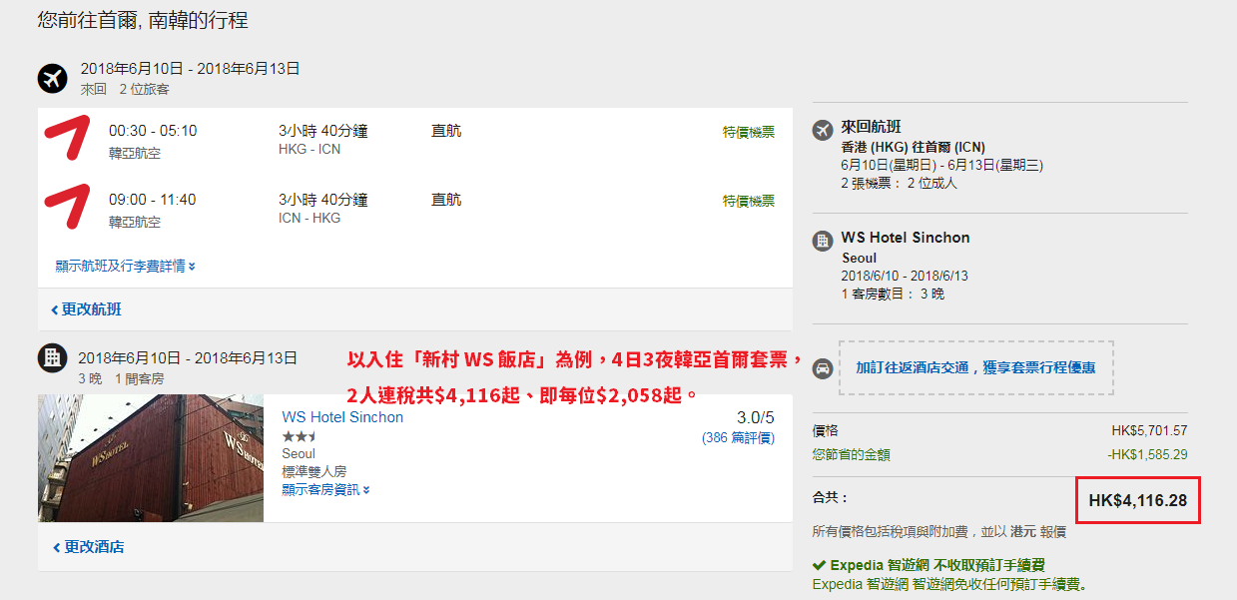Click the WS Hotel building photo
Image resolution: width=1237 pixels, height=600 pixels.
(151, 458)
